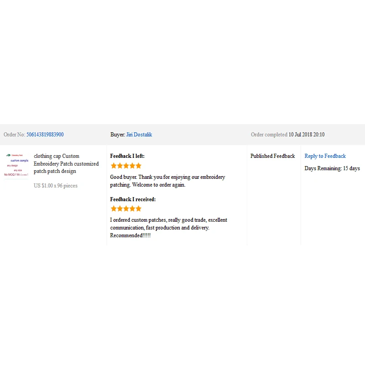The height and width of the screenshot is (365, 365).
Task: Click the clothing cap Custom Embroidery Patch title
Action: (x=66, y=164)
